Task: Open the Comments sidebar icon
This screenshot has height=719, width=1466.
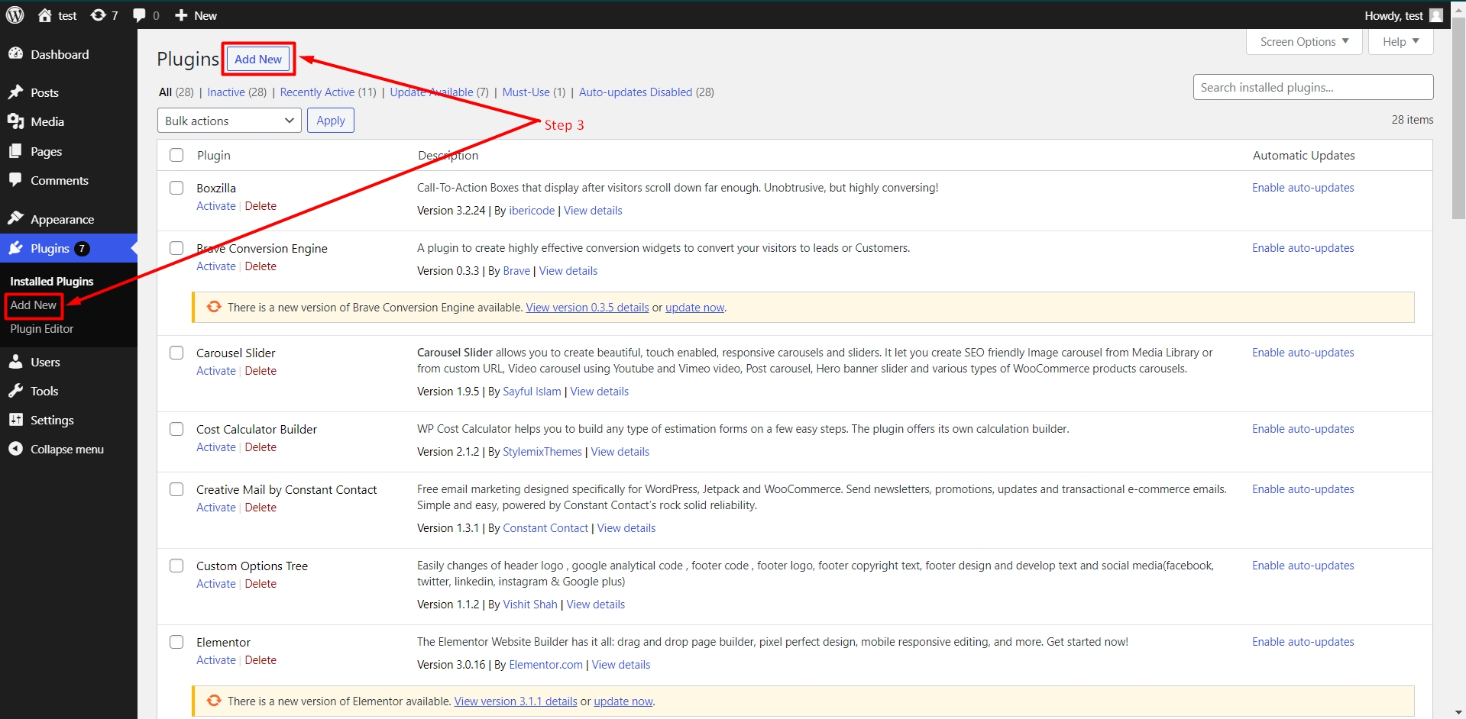Action: pos(15,180)
